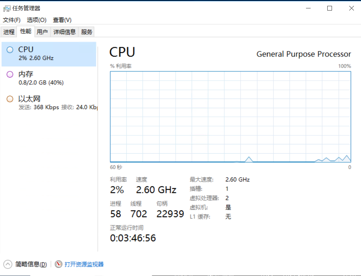Click the orange 以太网 circle icon
The height and width of the screenshot is (276, 361).
coord(10,99)
